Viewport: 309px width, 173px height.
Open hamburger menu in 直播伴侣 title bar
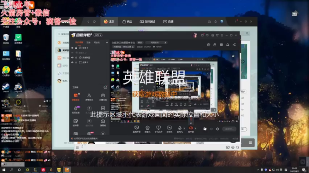pyautogui.click(x=222, y=35)
